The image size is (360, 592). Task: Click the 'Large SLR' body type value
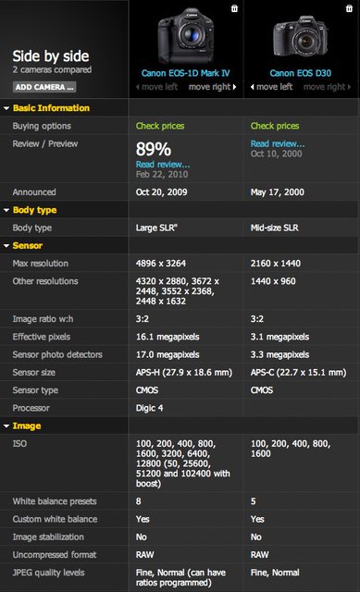point(156,228)
